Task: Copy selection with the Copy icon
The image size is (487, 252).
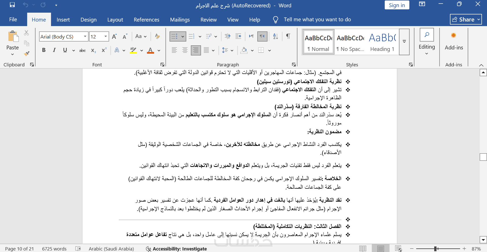Action: pos(26,43)
